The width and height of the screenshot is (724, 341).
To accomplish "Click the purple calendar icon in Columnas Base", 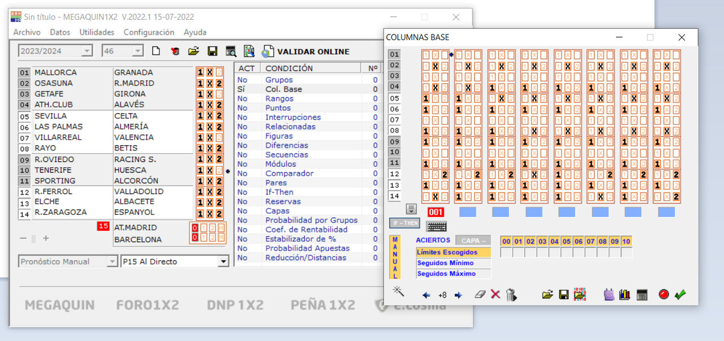I will pyautogui.click(x=609, y=295).
